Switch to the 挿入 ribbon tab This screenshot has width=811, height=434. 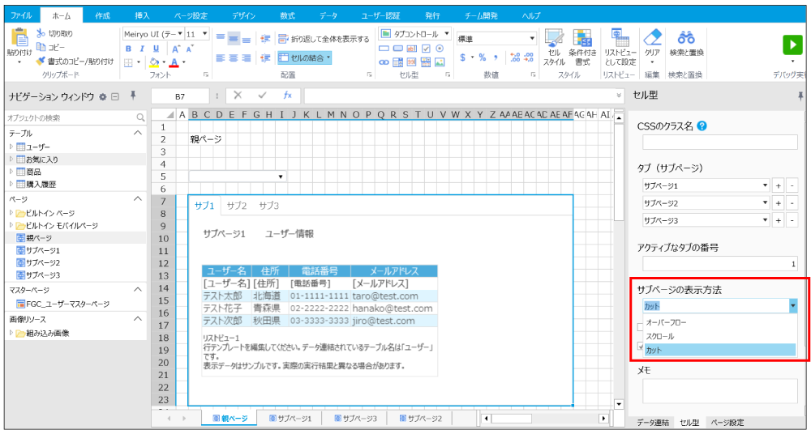[142, 15]
